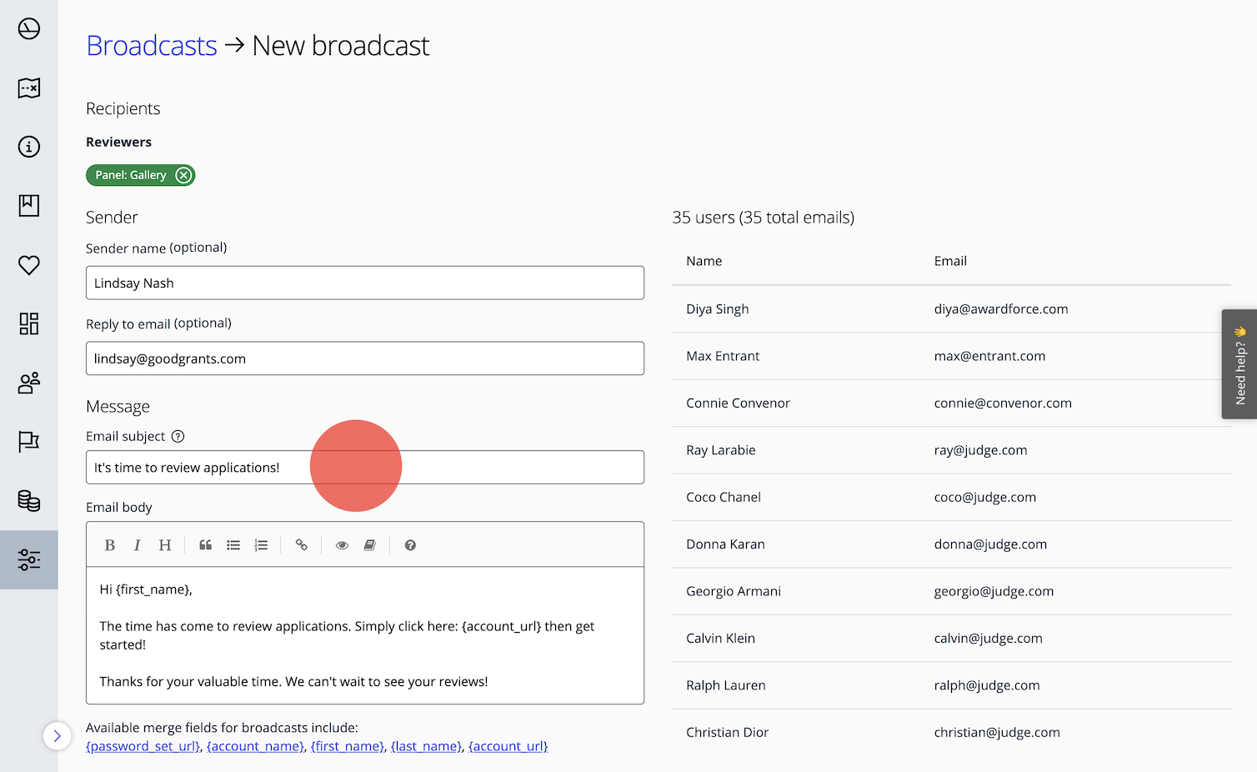
Task: Toggle preview with the eye icon
Action: [x=342, y=545]
